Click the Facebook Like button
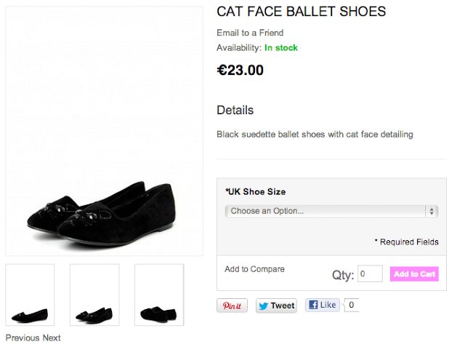This screenshot has width=465, height=347. point(322,306)
